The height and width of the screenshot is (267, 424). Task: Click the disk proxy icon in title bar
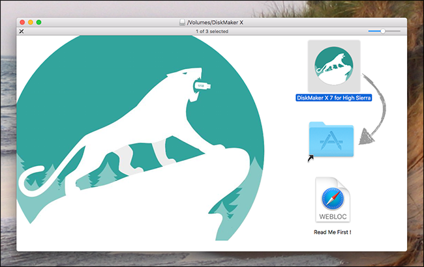182,22
